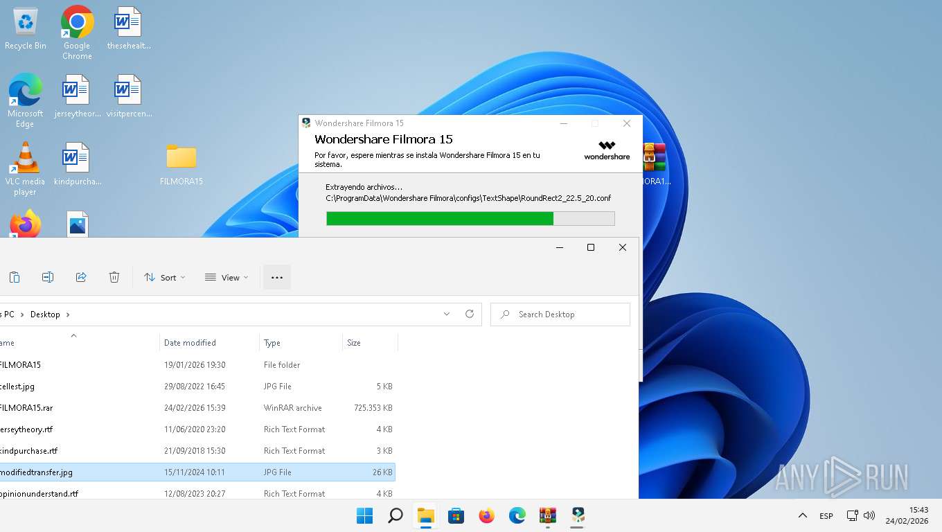Viewport: 942px width, 532px height.
Task: Select the jerseytheor... Word document icon
Action: 77,96
